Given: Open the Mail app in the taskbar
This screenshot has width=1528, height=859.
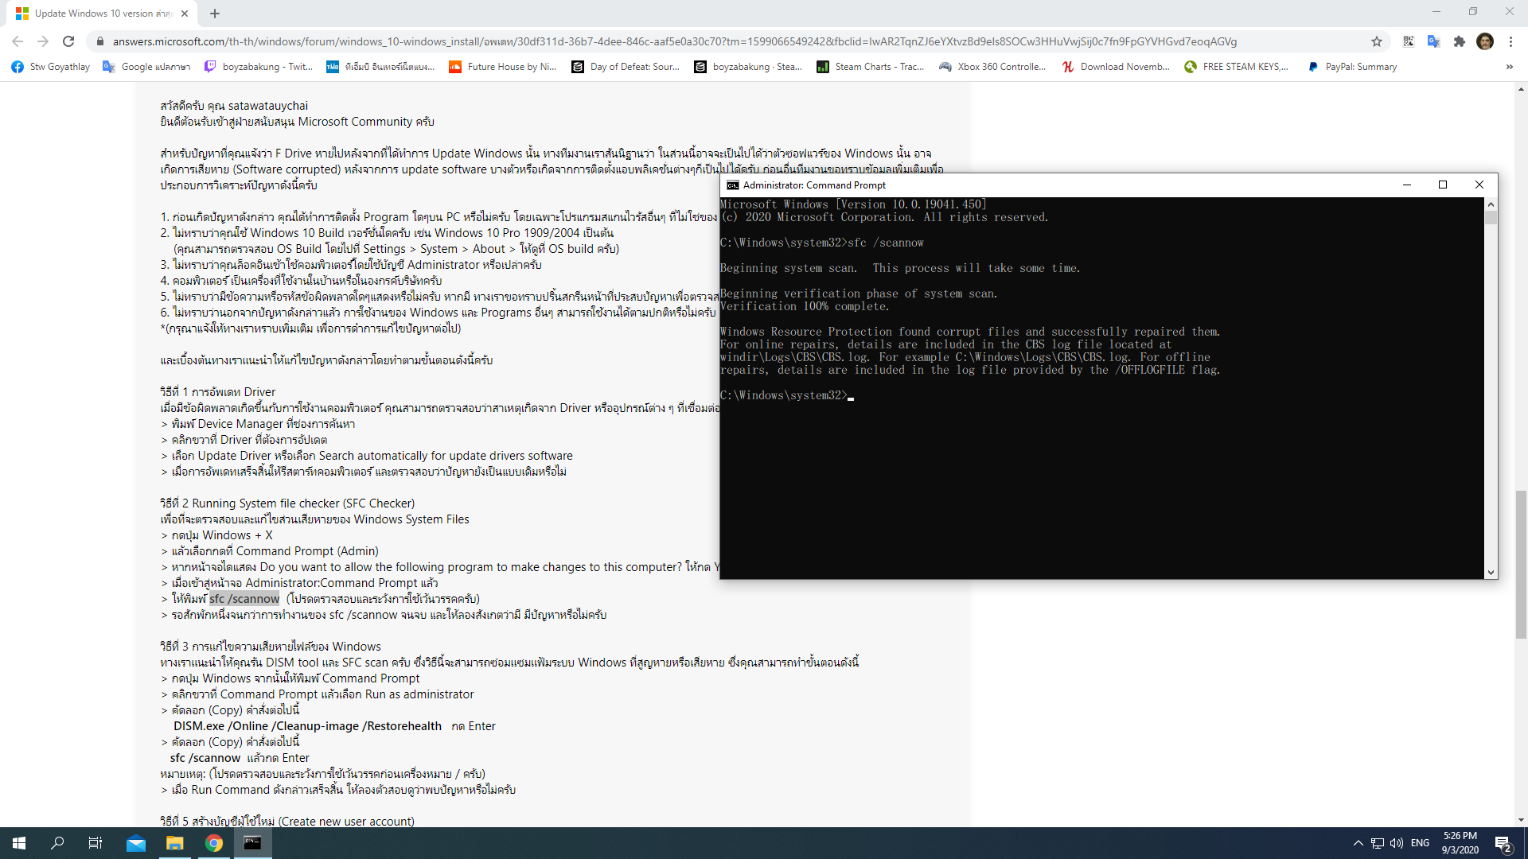Looking at the screenshot, I should (136, 843).
